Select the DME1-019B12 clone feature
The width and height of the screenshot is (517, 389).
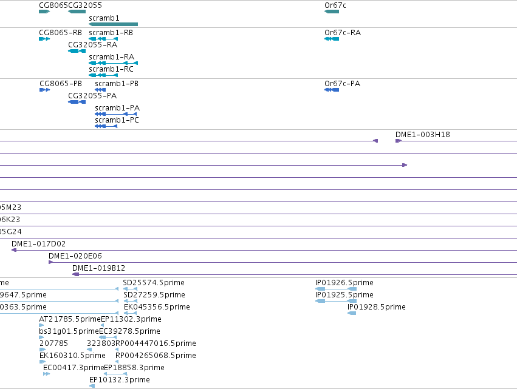click(295, 274)
